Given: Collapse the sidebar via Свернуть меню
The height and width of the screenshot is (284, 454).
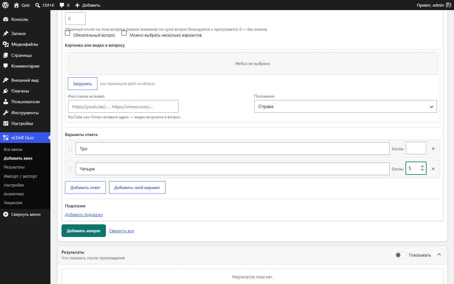Looking at the screenshot, I should click(25, 214).
